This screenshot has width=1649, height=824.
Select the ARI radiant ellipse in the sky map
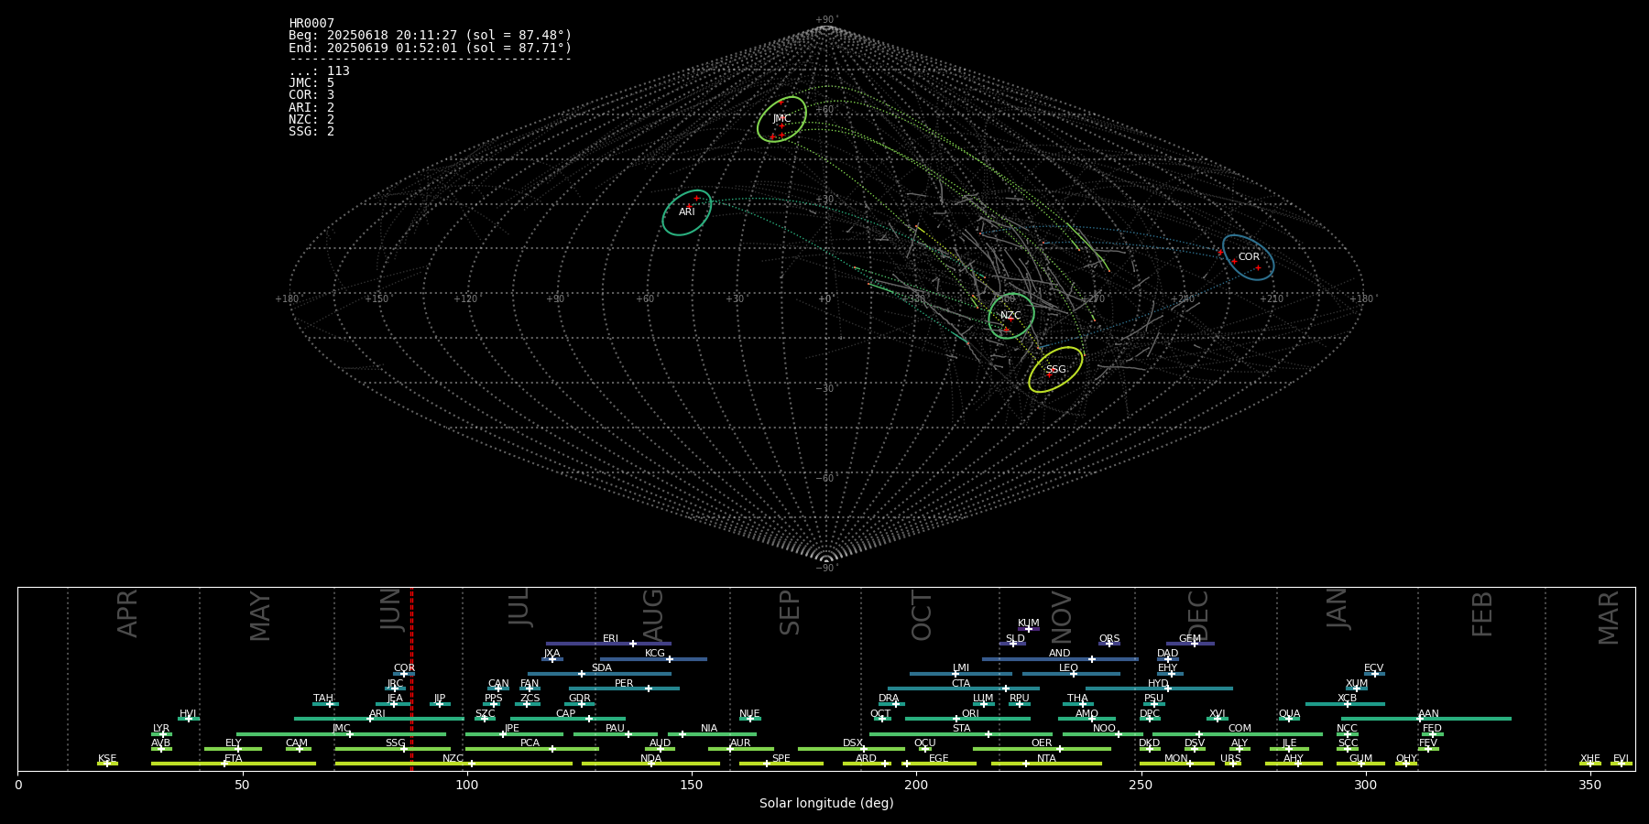pos(687,212)
